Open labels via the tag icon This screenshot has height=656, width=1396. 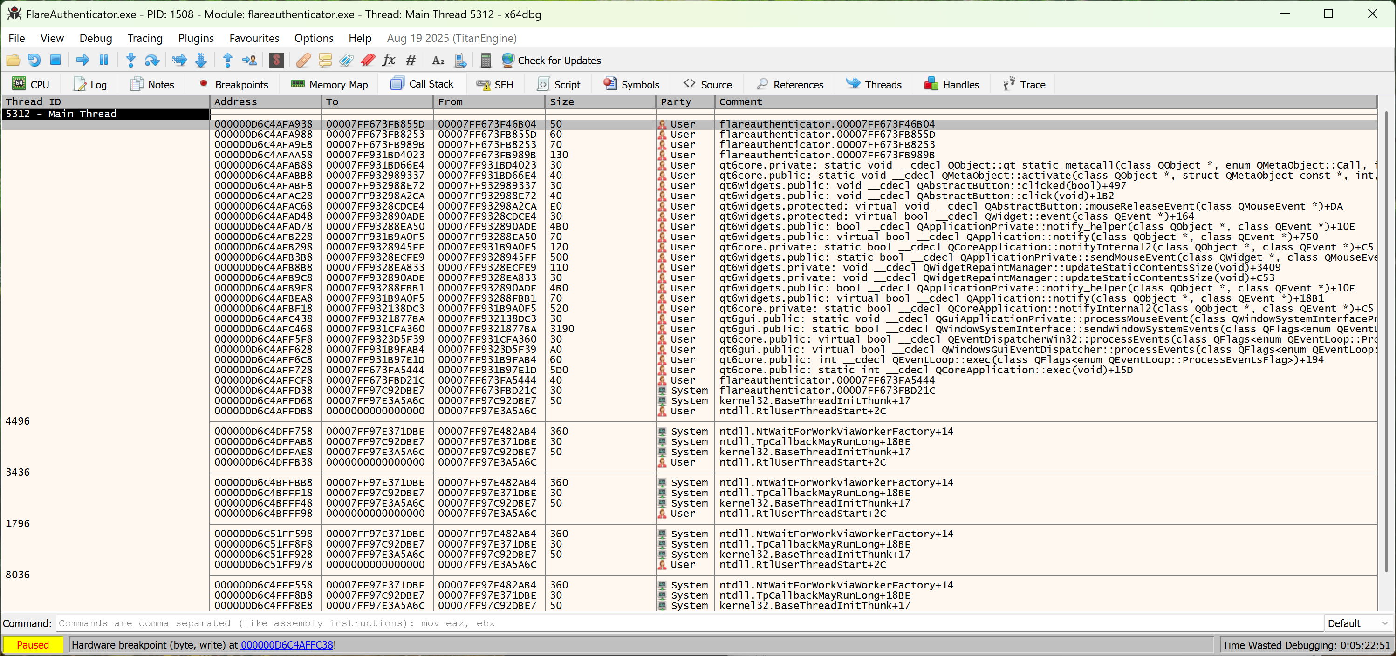tap(346, 60)
